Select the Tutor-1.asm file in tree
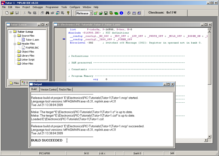 pos(32,40)
